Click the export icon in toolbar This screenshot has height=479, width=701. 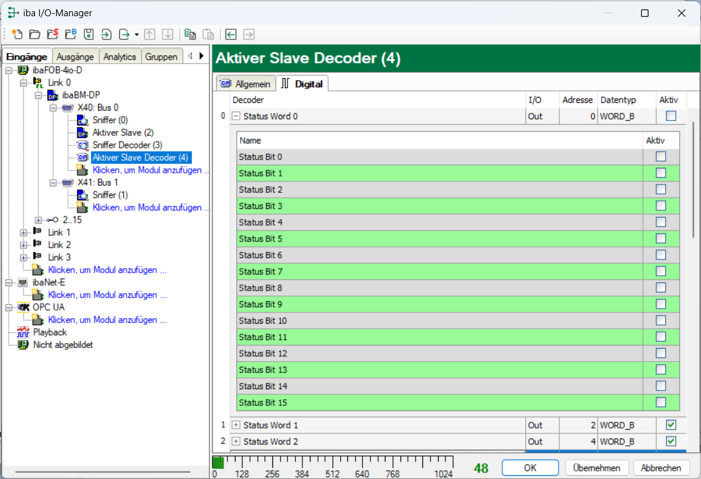coord(124,34)
